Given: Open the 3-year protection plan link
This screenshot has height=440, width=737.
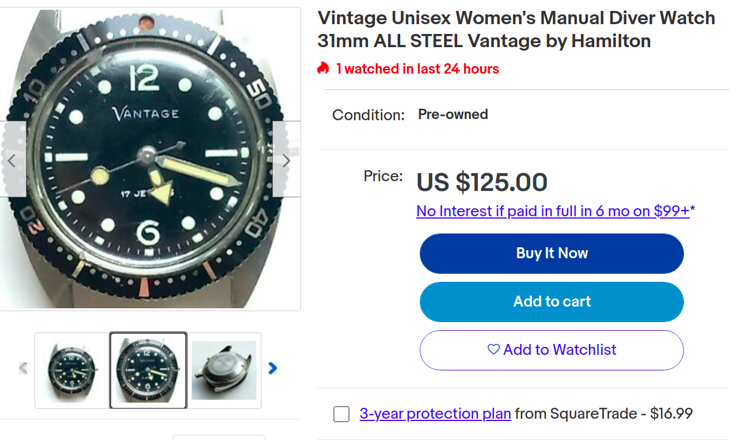Looking at the screenshot, I should [x=435, y=413].
